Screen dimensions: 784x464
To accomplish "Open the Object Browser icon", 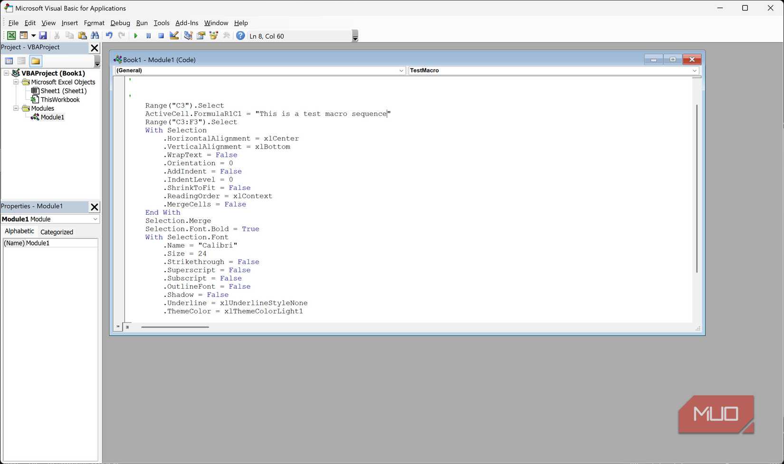I will click(213, 35).
